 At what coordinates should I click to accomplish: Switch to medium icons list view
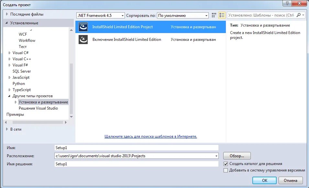pos(222,16)
